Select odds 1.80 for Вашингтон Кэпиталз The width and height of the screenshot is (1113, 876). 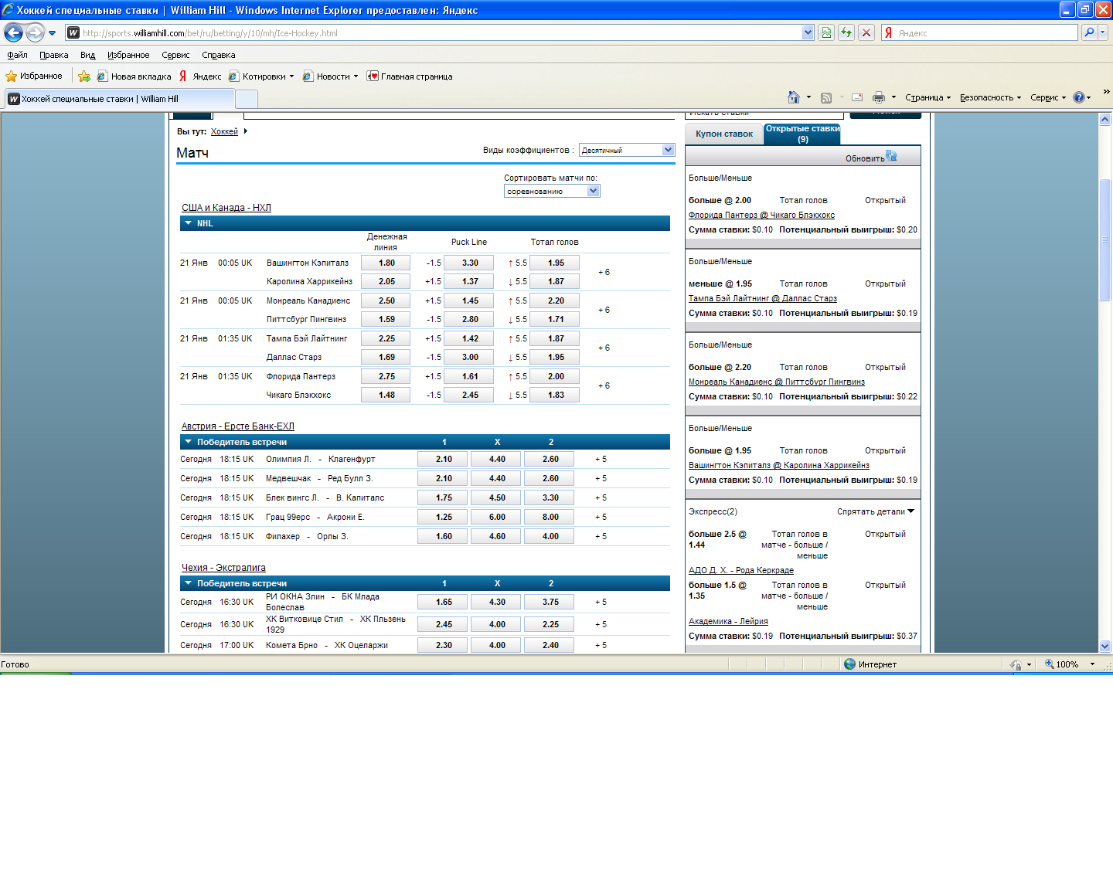(x=386, y=263)
